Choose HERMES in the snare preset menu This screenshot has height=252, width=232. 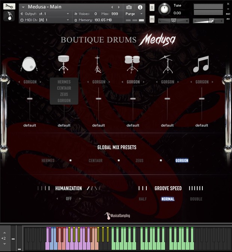64,82
